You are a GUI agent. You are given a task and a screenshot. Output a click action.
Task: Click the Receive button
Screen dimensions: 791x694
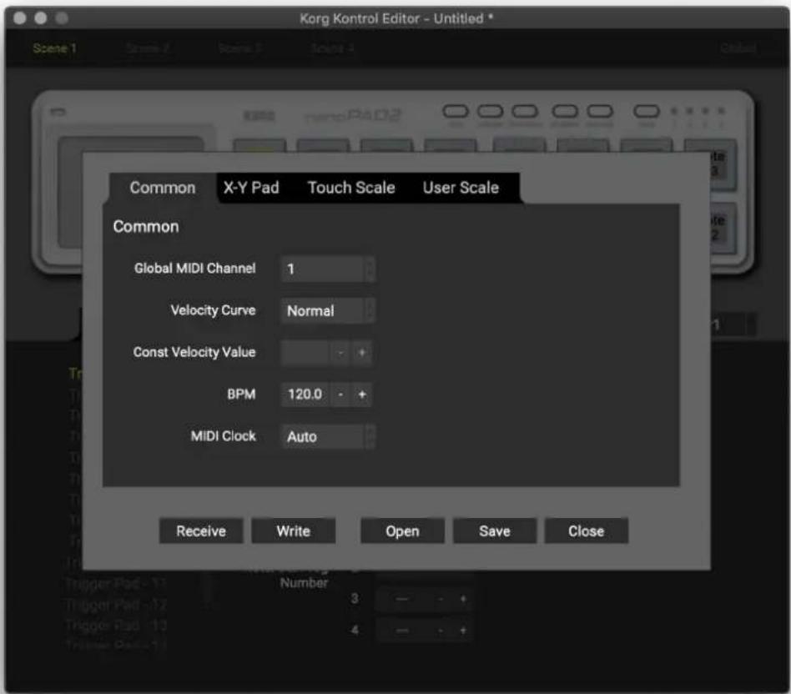[201, 531]
